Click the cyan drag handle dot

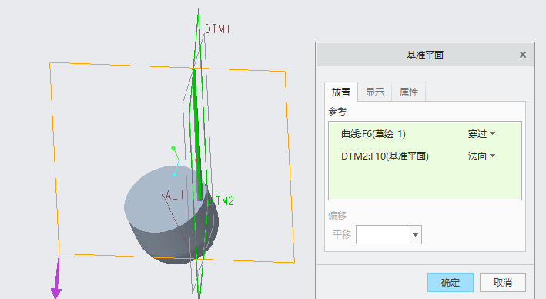(x=175, y=174)
